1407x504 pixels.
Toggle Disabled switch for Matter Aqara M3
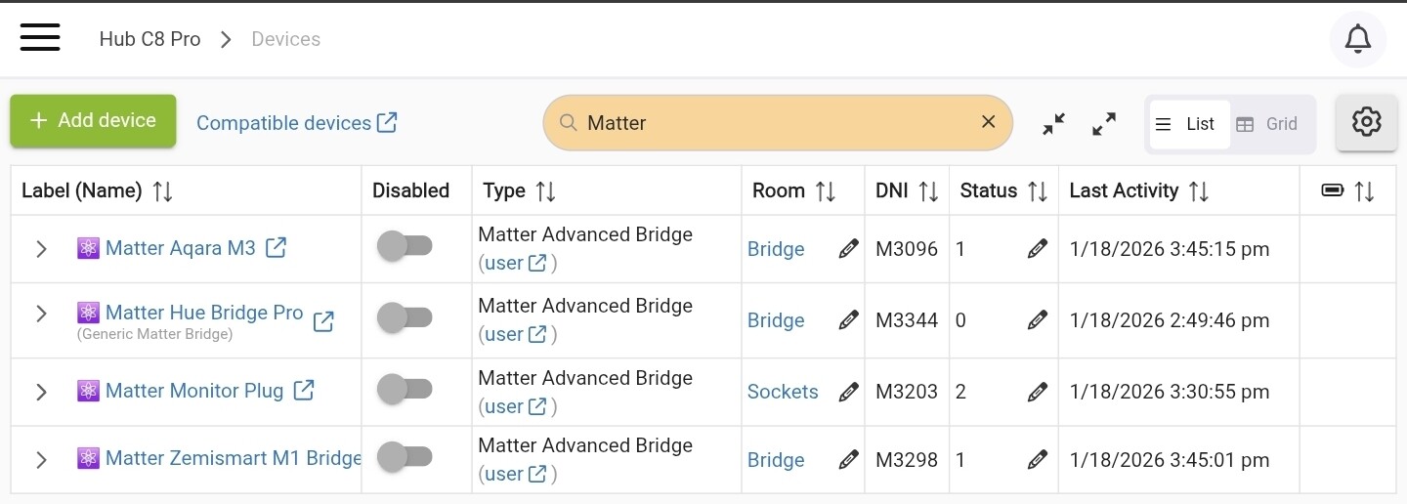(405, 246)
